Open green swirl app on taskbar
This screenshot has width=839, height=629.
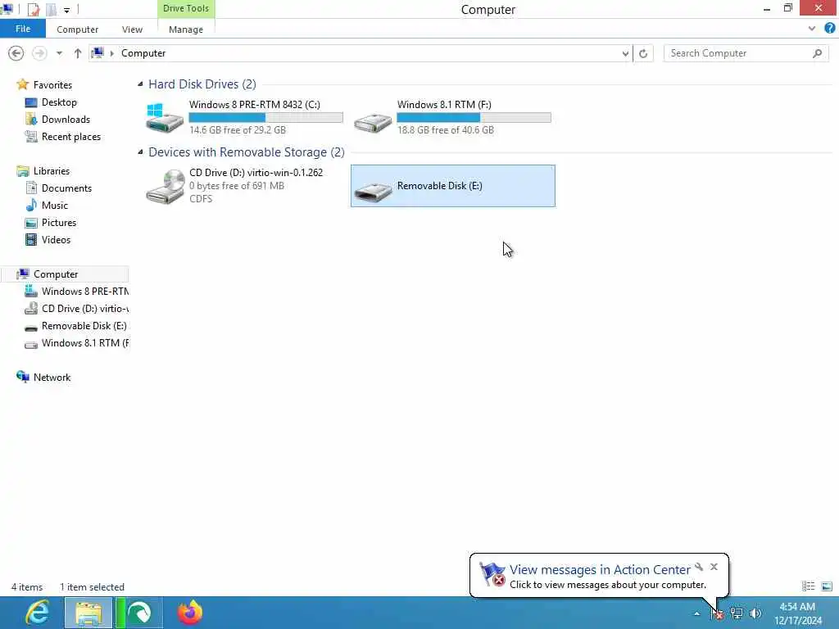[139, 613]
